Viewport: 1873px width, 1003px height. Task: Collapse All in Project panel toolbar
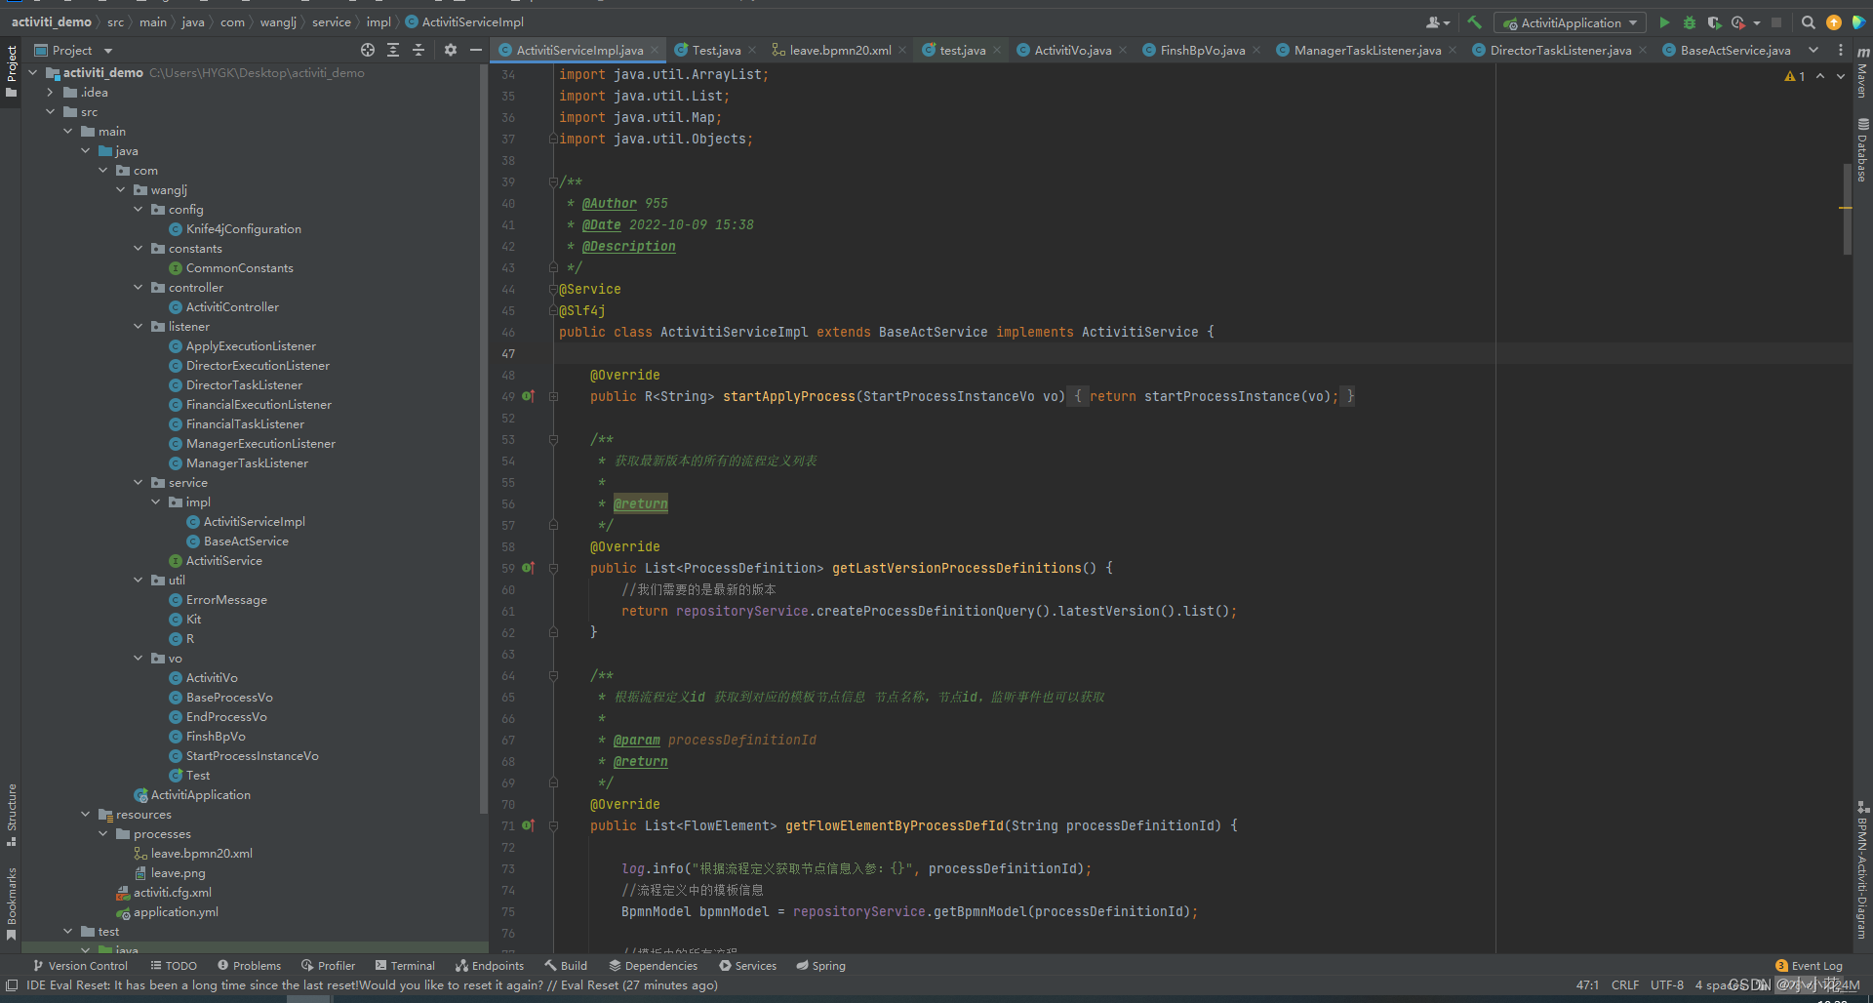(x=418, y=50)
